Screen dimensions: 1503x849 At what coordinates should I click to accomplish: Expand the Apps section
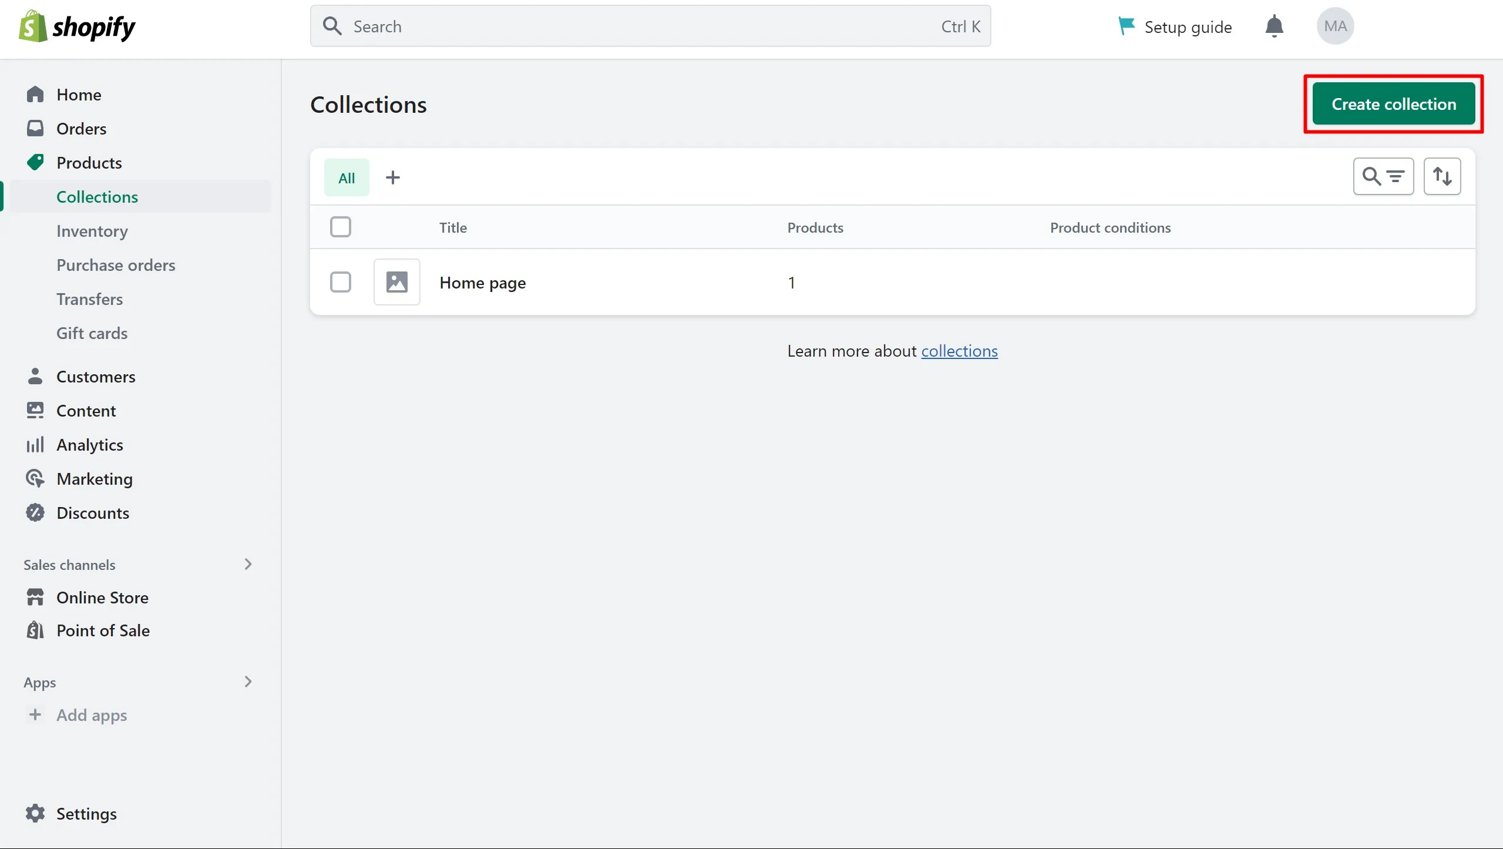(x=248, y=680)
